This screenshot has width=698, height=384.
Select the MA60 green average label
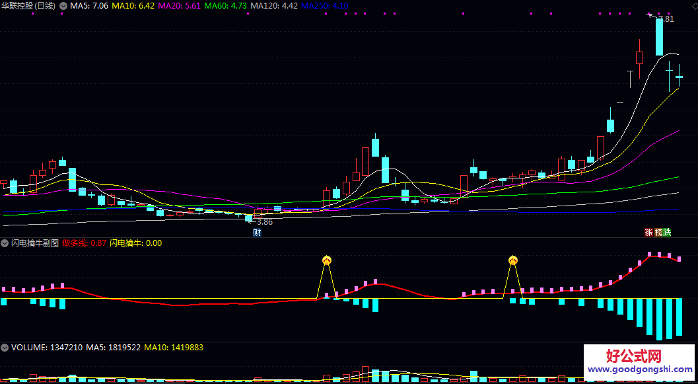click(x=225, y=6)
